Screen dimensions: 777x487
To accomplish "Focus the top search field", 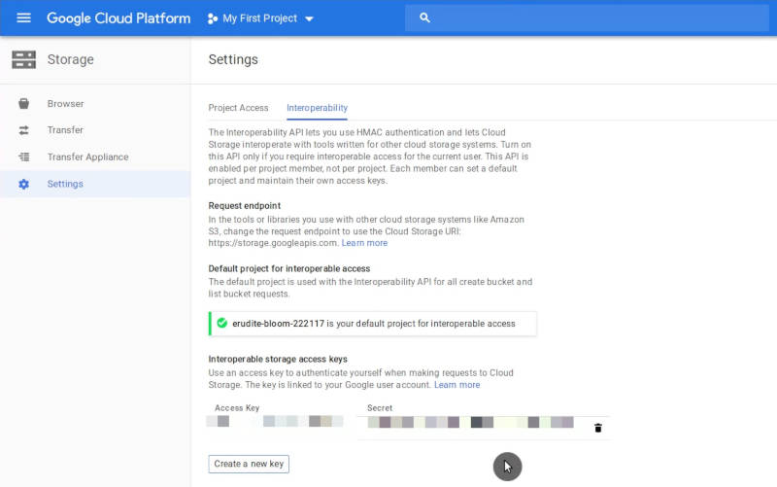I will [x=587, y=17].
